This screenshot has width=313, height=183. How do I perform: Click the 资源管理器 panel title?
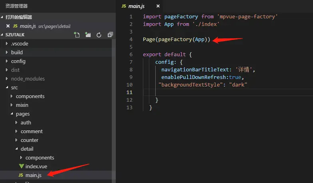point(17,6)
